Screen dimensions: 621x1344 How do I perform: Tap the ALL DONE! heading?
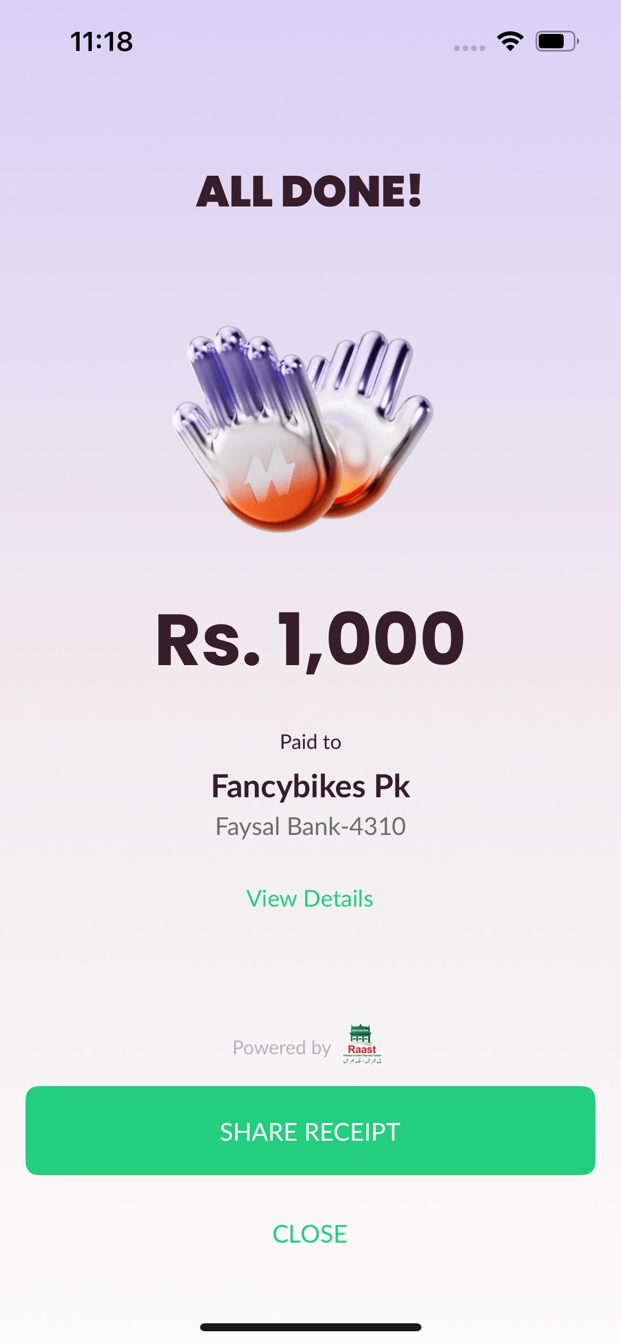309,191
